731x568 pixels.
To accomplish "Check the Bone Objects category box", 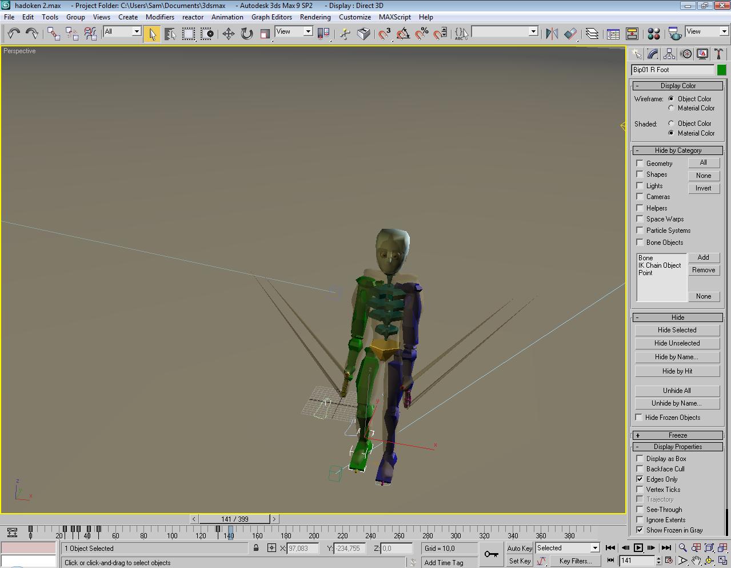I will pos(640,243).
